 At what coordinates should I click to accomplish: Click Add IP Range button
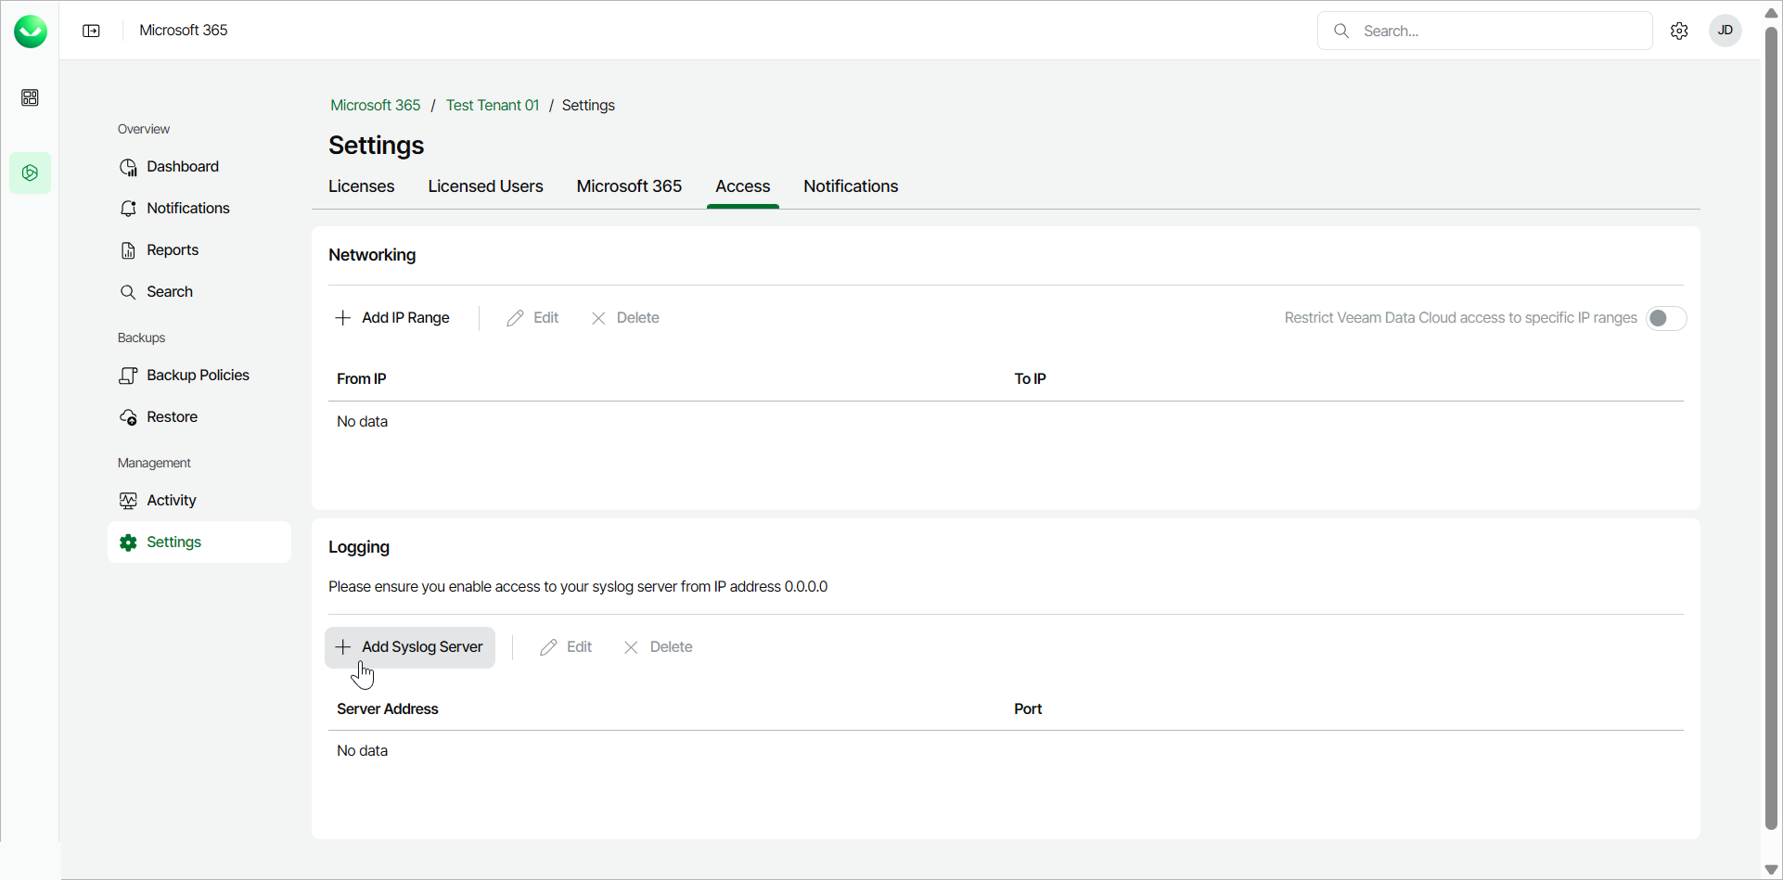(x=392, y=318)
